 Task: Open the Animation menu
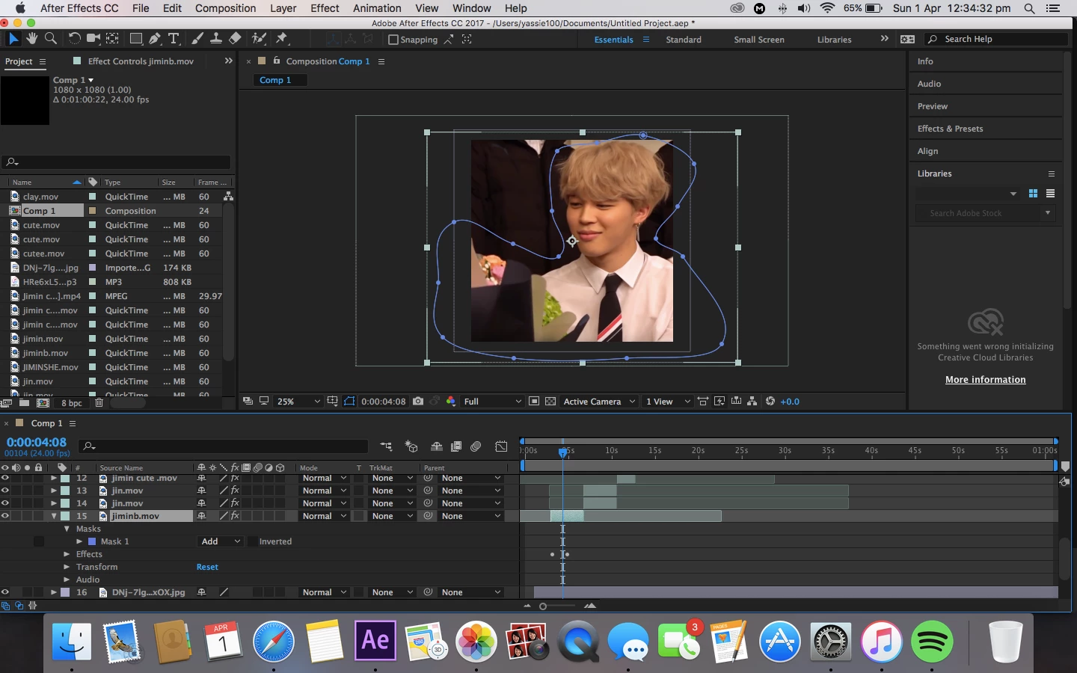(377, 8)
